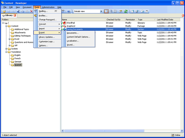The height and width of the screenshot is (138, 185).
Task: Click the red X Delete toolbar icon
Action: [x=32, y=11]
